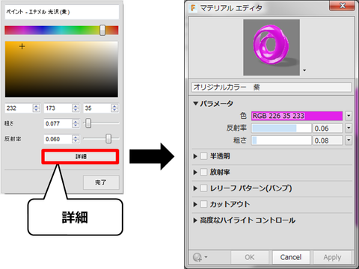Click the OK button

pyautogui.click(x=250, y=257)
